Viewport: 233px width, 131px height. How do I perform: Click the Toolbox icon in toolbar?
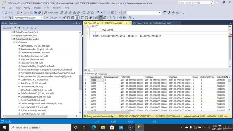pos(173,13)
